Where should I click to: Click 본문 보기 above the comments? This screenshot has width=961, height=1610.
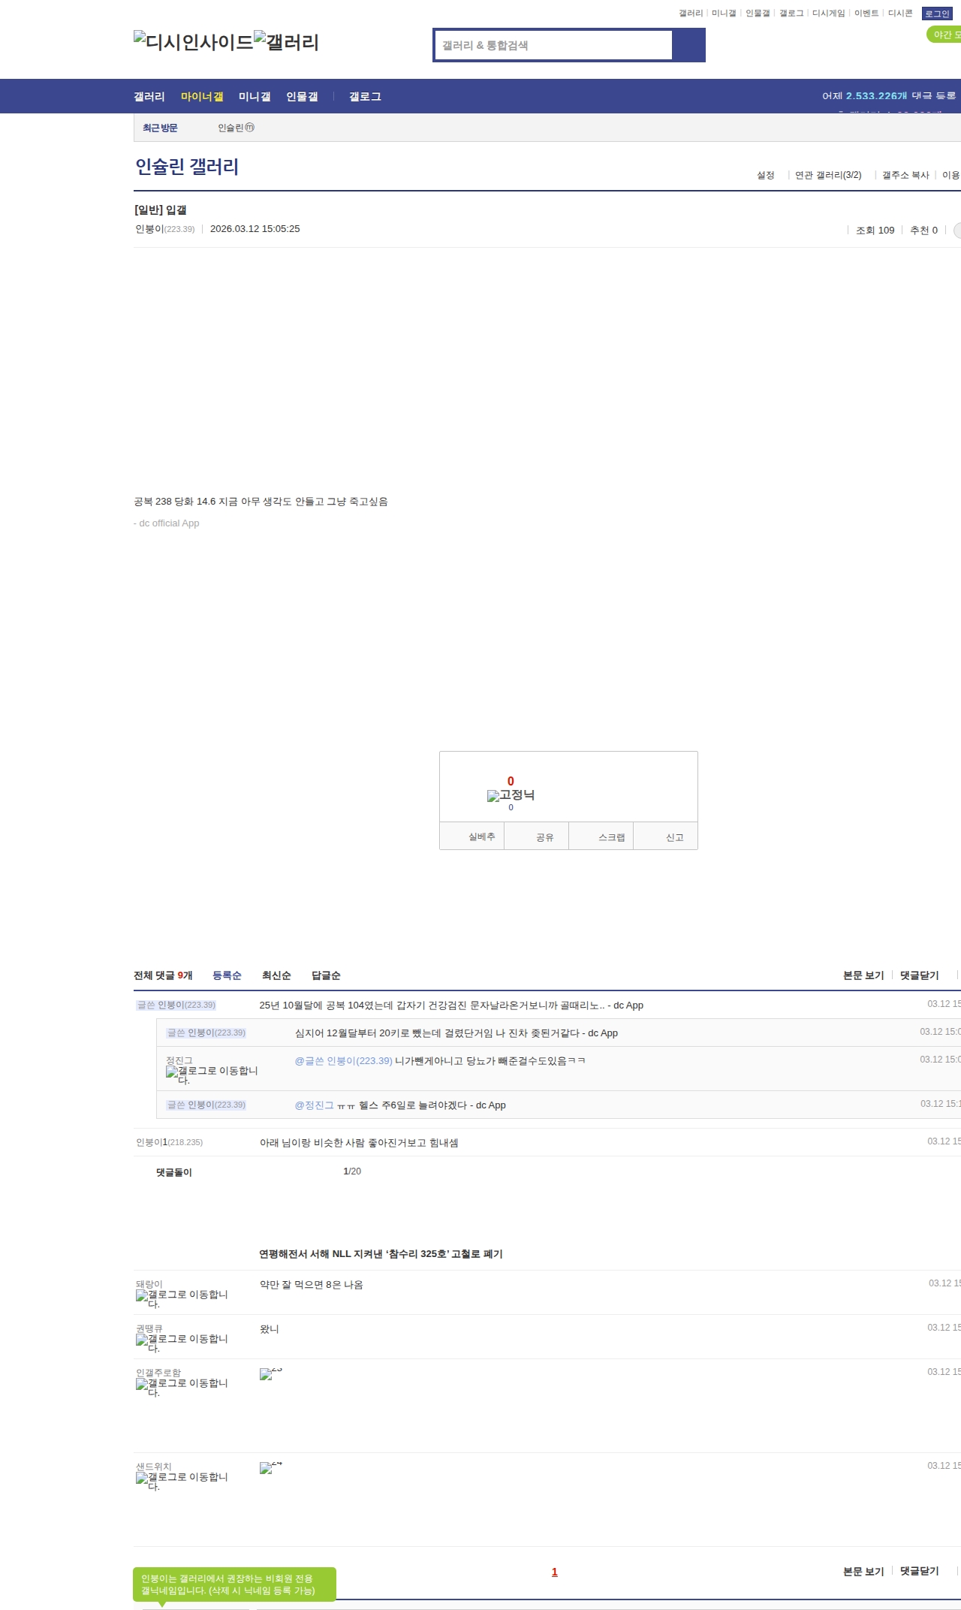(x=863, y=975)
